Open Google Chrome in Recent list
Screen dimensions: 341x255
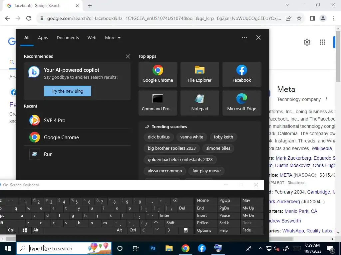[x=77, y=137]
